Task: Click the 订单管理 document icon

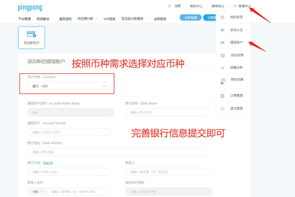Action: [x=223, y=95]
